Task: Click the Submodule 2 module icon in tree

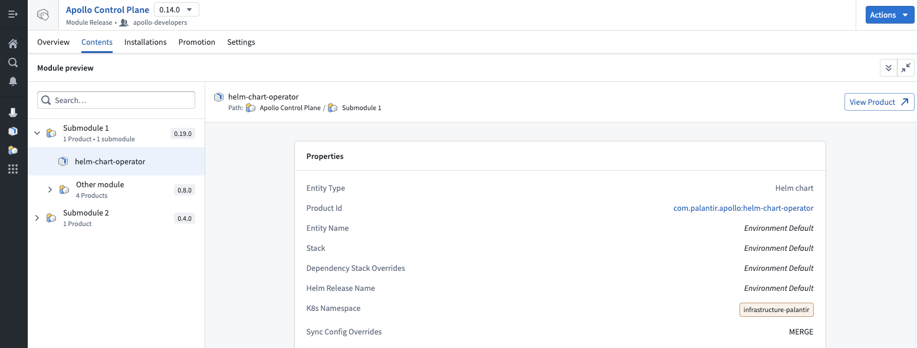Action: [51, 218]
